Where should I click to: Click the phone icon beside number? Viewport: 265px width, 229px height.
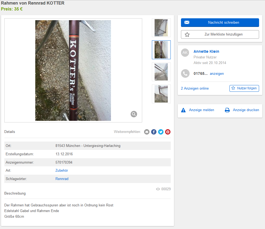pyautogui.click(x=185, y=73)
